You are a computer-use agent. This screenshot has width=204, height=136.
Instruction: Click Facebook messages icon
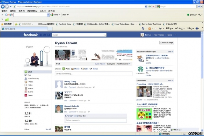[x=45, y=35]
